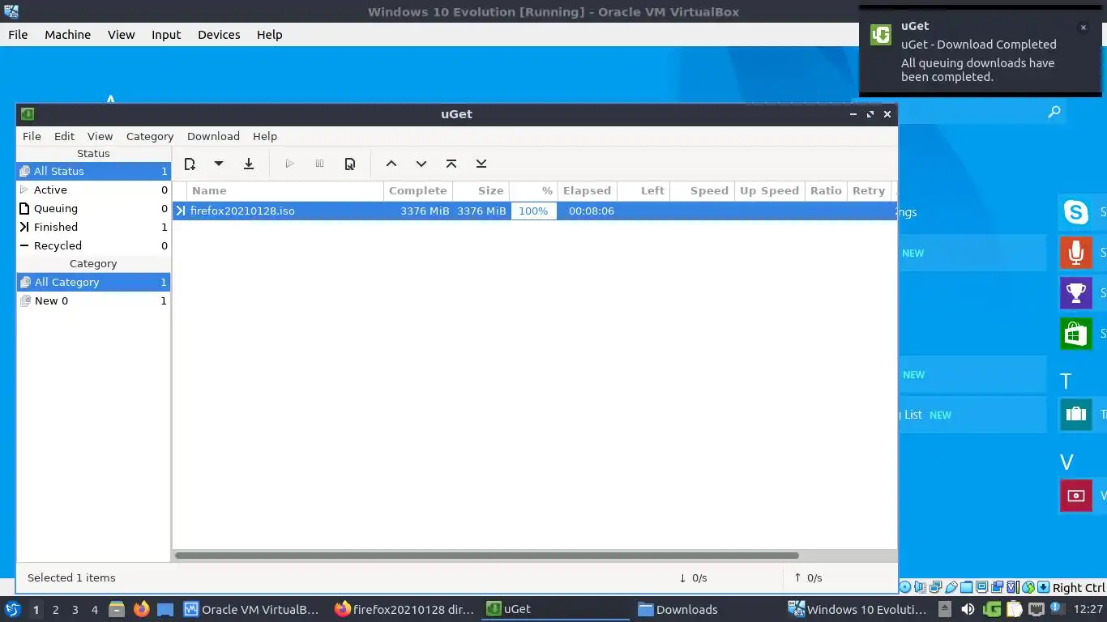Click the clock showing 12:27

tap(1088, 610)
